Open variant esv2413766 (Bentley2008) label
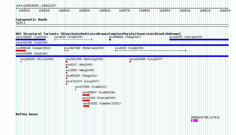 pos(85,59)
